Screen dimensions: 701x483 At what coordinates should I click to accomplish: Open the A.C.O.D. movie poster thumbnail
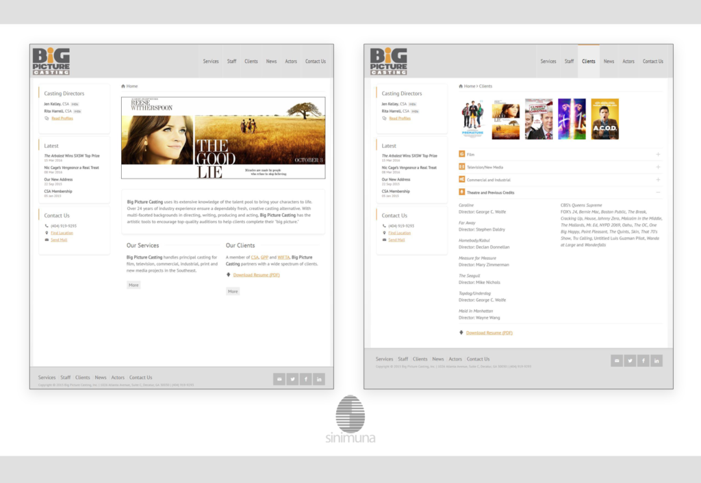coord(605,119)
